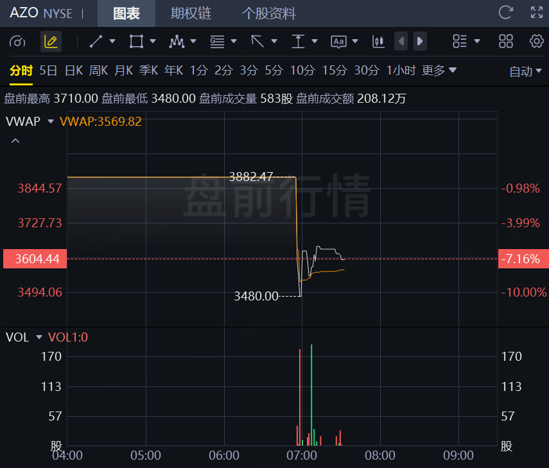
Task: Click the VWAP:3569.82 value label
Action: (100, 121)
